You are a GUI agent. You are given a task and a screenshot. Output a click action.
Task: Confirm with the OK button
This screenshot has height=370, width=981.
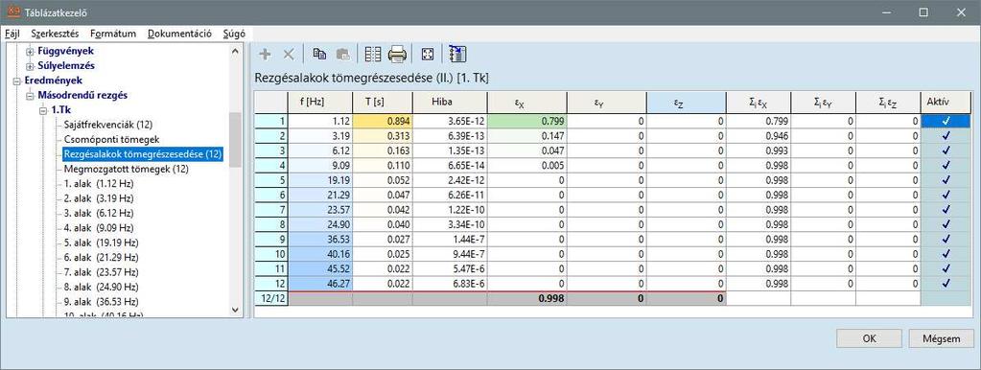869,338
